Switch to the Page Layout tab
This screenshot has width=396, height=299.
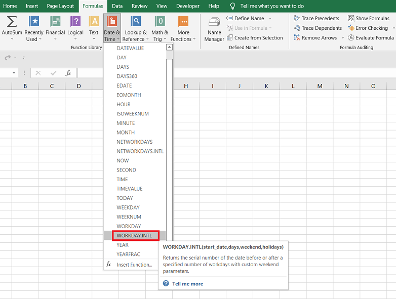coord(60,6)
